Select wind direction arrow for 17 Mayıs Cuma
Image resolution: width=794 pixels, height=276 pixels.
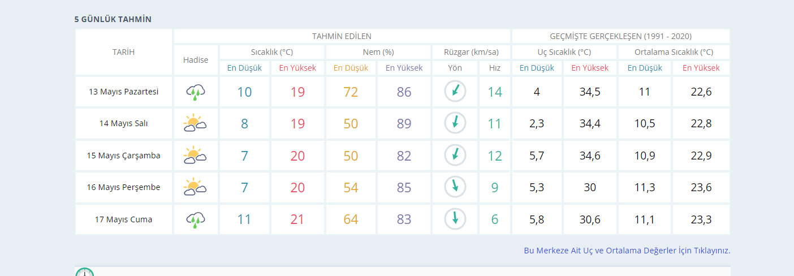pos(455,219)
